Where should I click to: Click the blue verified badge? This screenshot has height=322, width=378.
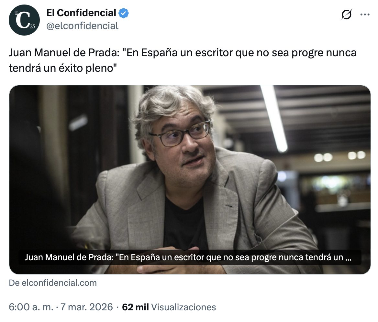pyautogui.click(x=124, y=13)
